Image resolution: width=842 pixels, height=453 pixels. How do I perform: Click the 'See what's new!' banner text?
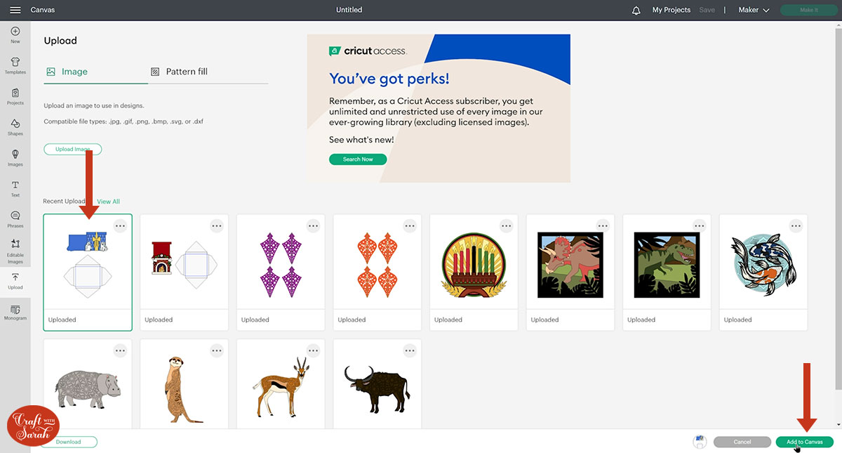361,140
